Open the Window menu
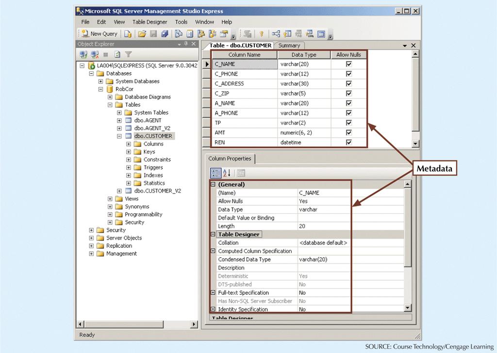 204,22
